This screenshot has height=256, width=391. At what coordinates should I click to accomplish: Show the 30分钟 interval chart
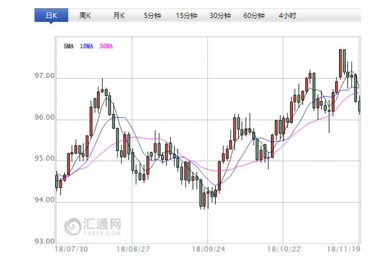[221, 14]
